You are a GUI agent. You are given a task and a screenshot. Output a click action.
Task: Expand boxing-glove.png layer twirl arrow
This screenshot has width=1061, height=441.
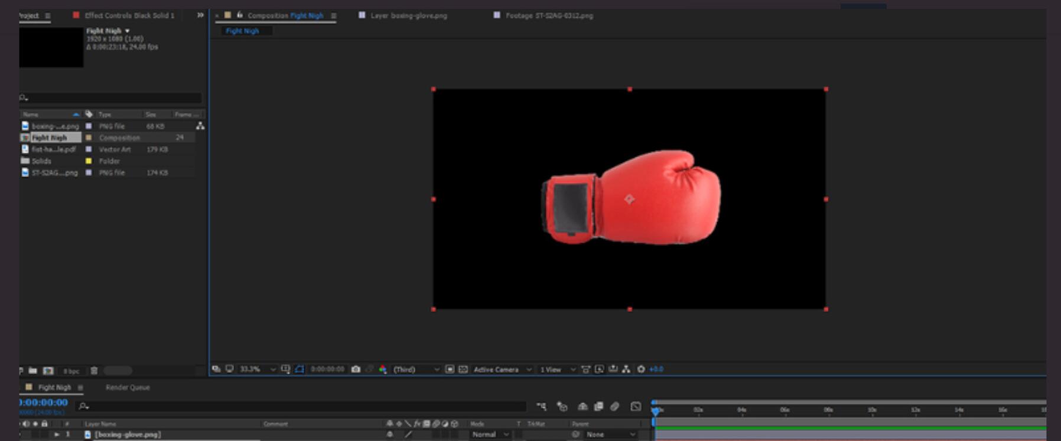(57, 435)
